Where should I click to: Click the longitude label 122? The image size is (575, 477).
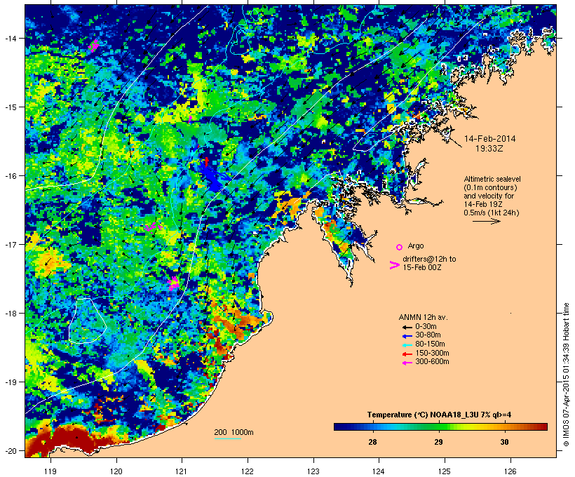coord(248,471)
